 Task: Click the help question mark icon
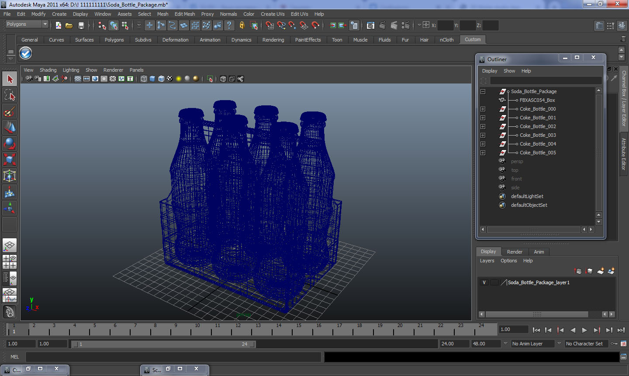229,25
